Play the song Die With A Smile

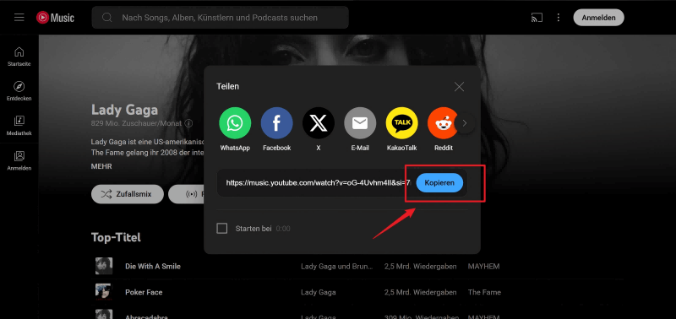[x=153, y=267]
